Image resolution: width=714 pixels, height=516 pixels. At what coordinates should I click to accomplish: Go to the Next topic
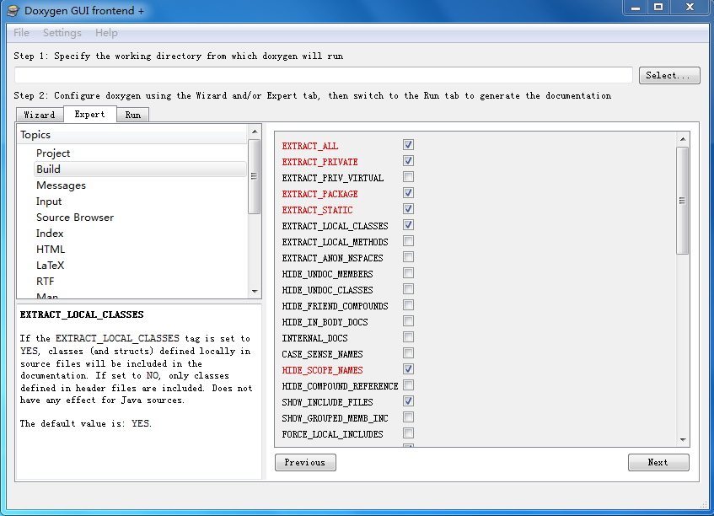coord(658,462)
